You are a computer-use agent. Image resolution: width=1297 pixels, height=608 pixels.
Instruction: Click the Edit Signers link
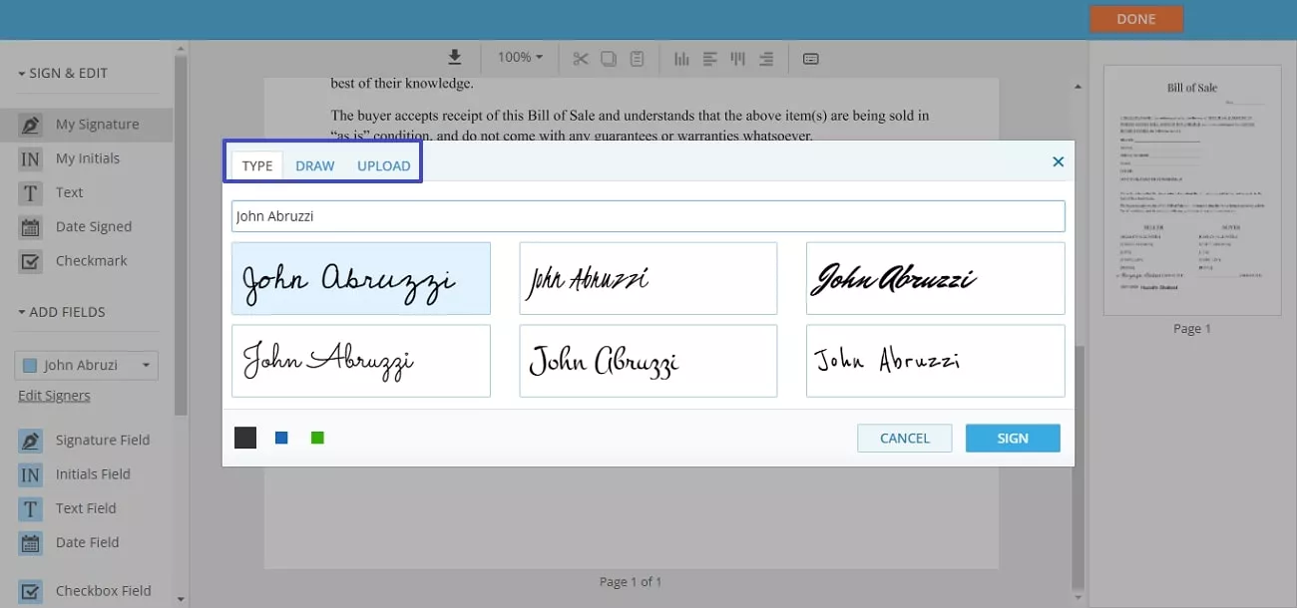point(54,396)
